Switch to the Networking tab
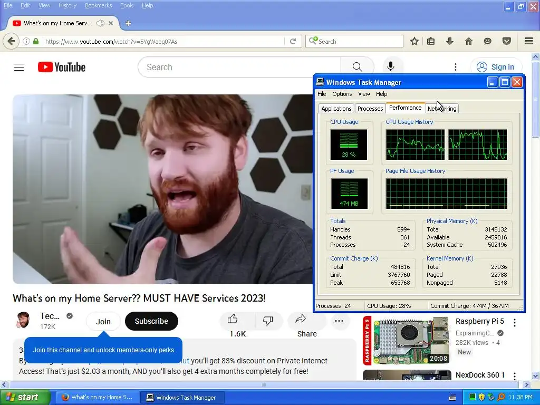 pos(442,109)
